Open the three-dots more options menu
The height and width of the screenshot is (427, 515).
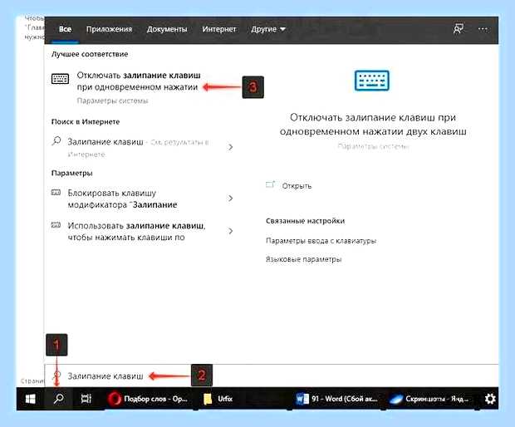click(483, 29)
